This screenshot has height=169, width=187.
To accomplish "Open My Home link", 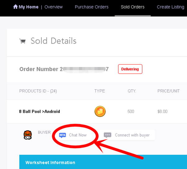I will pyautogui.click(x=29, y=7).
